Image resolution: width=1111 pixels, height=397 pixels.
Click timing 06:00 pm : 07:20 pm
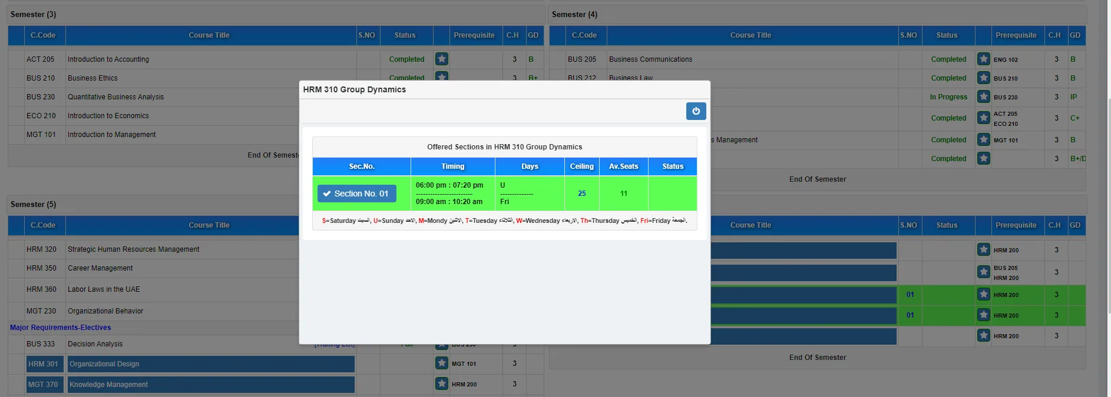[x=449, y=185]
